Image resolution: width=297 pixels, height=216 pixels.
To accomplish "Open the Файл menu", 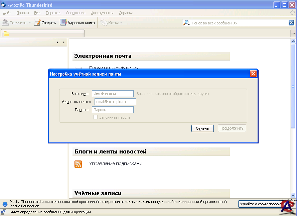I will pyautogui.click(x=7, y=13).
